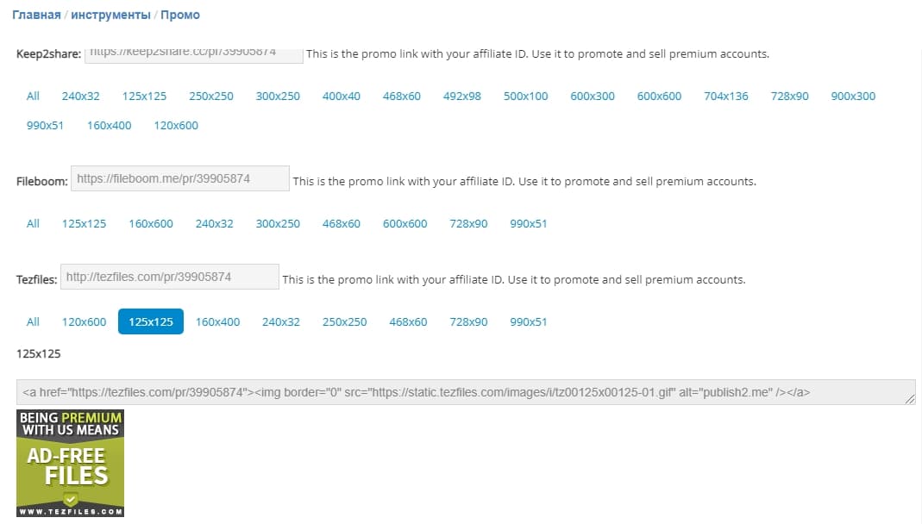The width and height of the screenshot is (922, 524).
Task: Choose the 160x600 banner size
Action: [151, 223]
